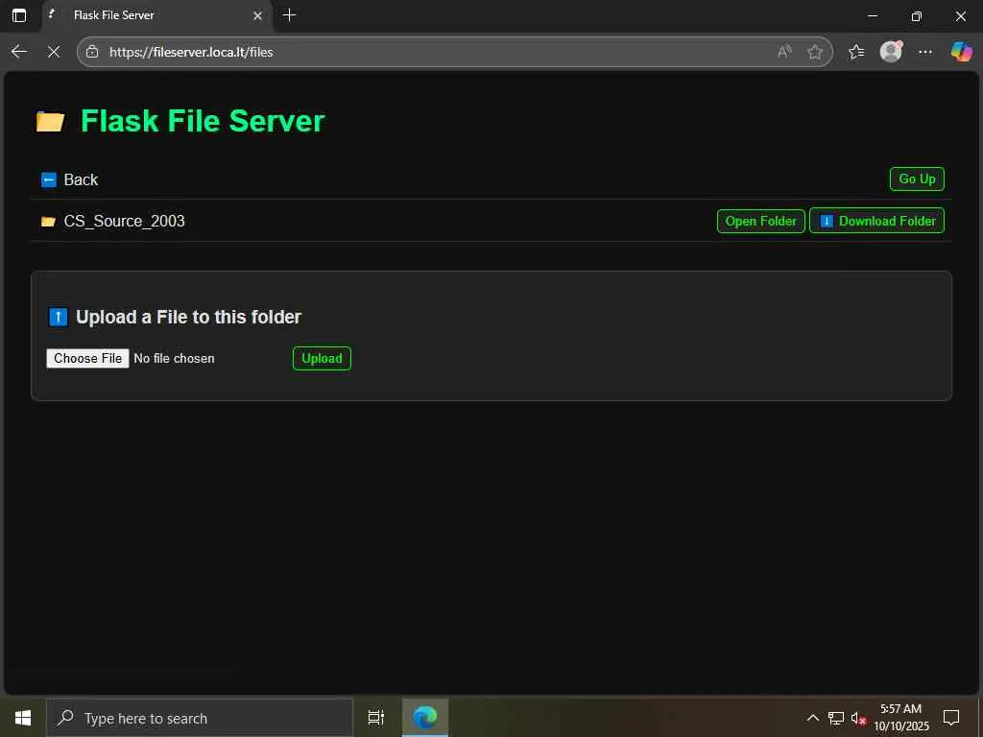Open Settings and more menu
Image resolution: width=983 pixels, height=737 pixels.
[x=925, y=52]
